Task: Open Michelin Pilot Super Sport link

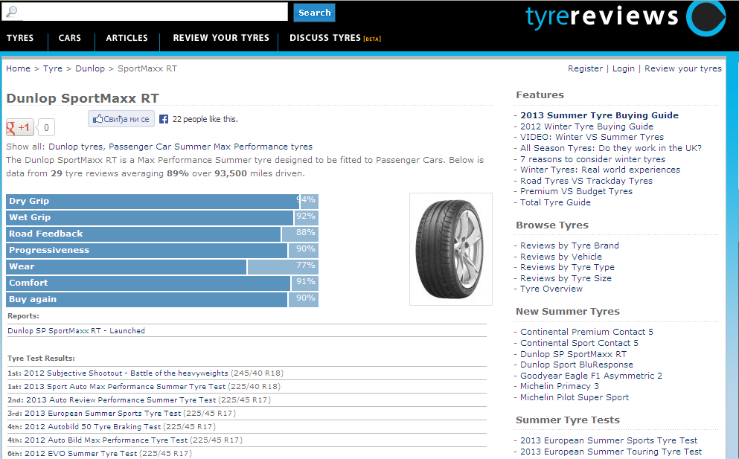Action: (575, 398)
